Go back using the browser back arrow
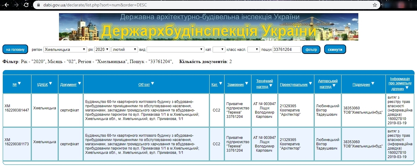 (x=6, y=5)
